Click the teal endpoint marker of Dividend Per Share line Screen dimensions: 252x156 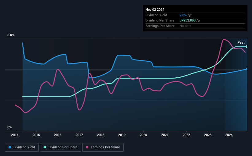coord(247,47)
